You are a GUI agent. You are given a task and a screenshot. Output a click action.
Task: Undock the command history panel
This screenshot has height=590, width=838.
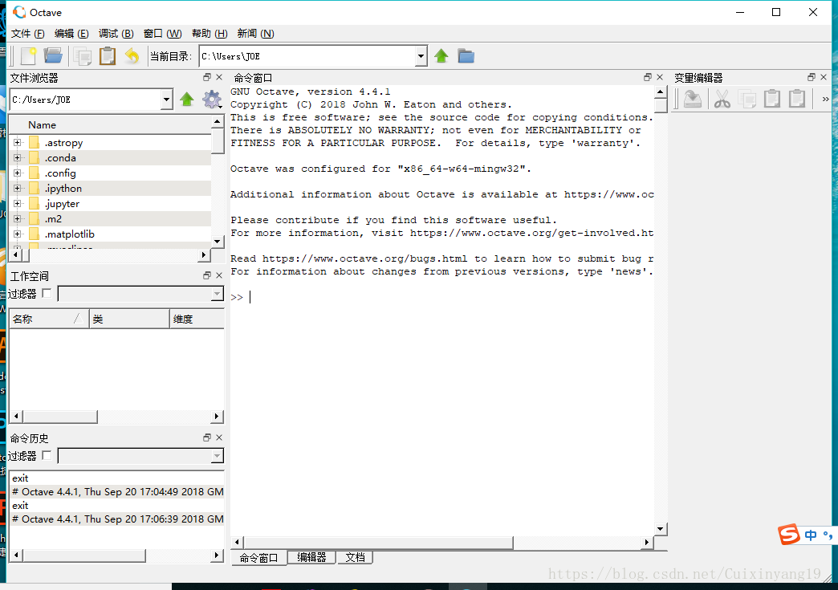click(x=207, y=437)
